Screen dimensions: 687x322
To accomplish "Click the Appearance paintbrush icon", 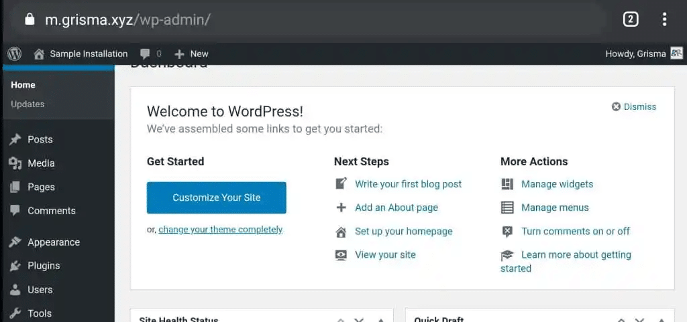I will 15,242.
